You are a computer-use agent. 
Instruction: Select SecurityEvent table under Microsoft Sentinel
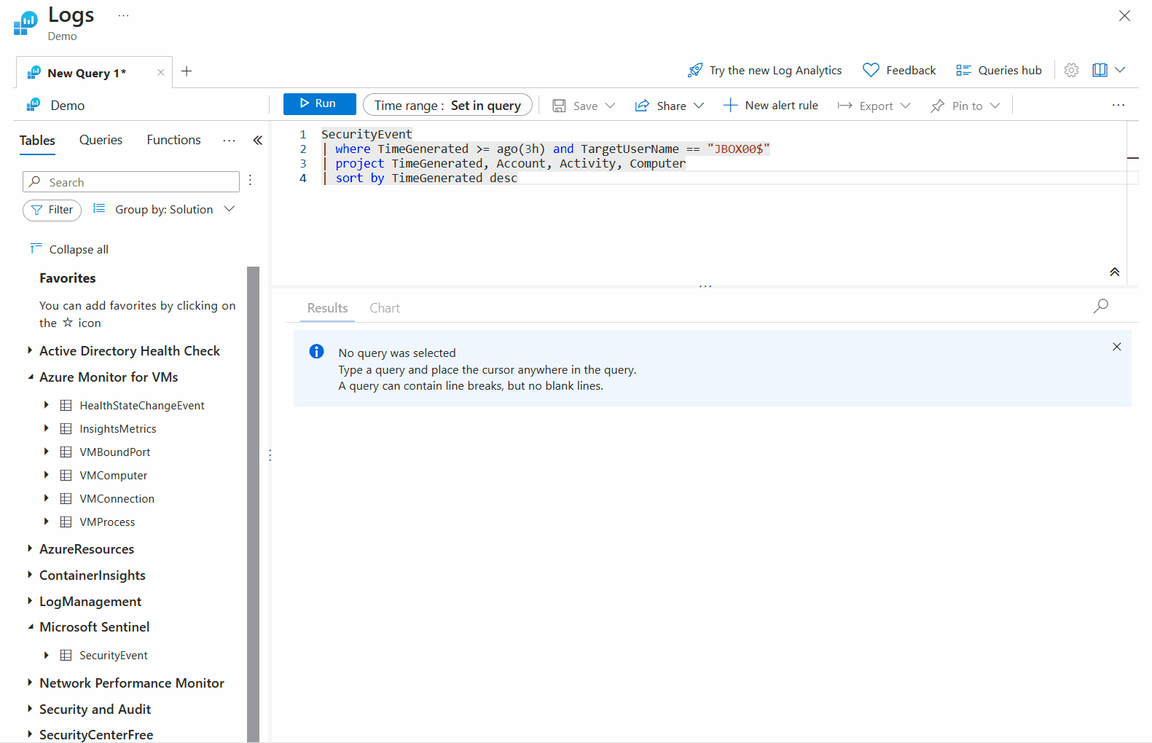point(113,656)
